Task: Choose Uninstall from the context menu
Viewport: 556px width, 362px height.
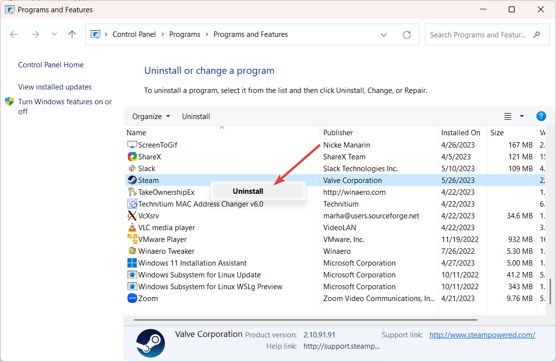Action: click(257, 191)
